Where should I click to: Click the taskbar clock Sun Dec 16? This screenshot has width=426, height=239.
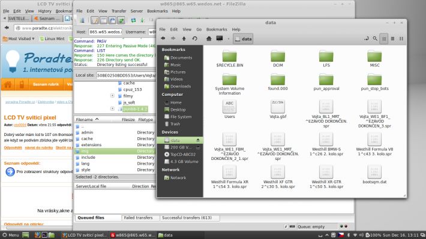(x=400, y=235)
